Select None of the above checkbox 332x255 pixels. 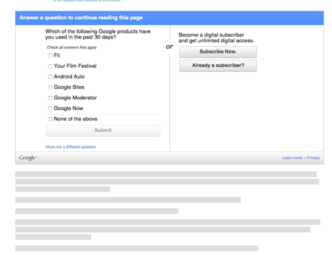click(x=50, y=119)
